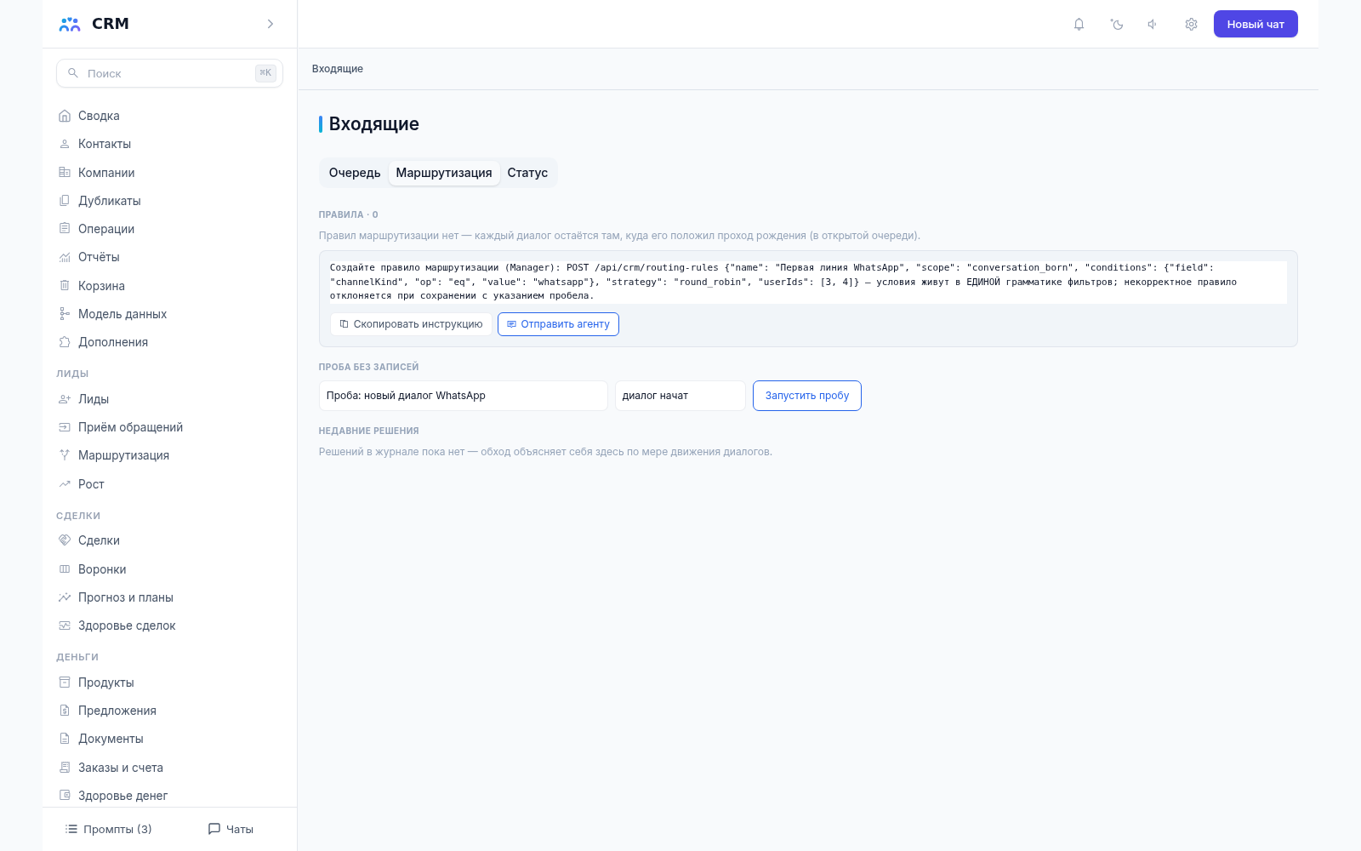1361x851 pixels.
Task: Toggle sound speaker icon
Action: coord(1153,24)
